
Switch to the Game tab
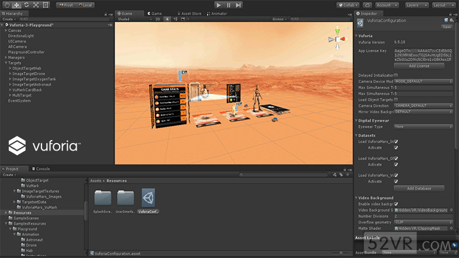155,13
